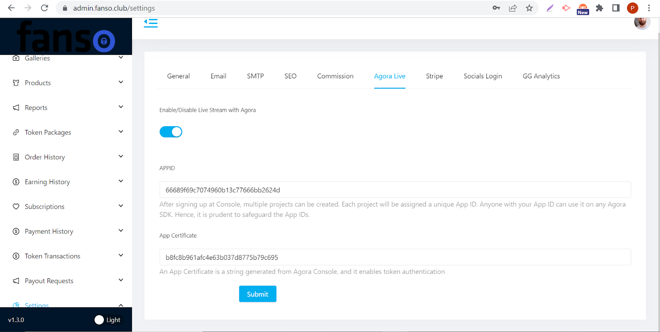660x332 pixels.
Task: Expand the Subscriptions chevron
Action: (121, 206)
